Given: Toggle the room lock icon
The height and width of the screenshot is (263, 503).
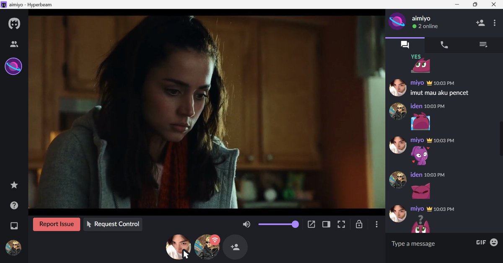Looking at the screenshot, I should [359, 224].
